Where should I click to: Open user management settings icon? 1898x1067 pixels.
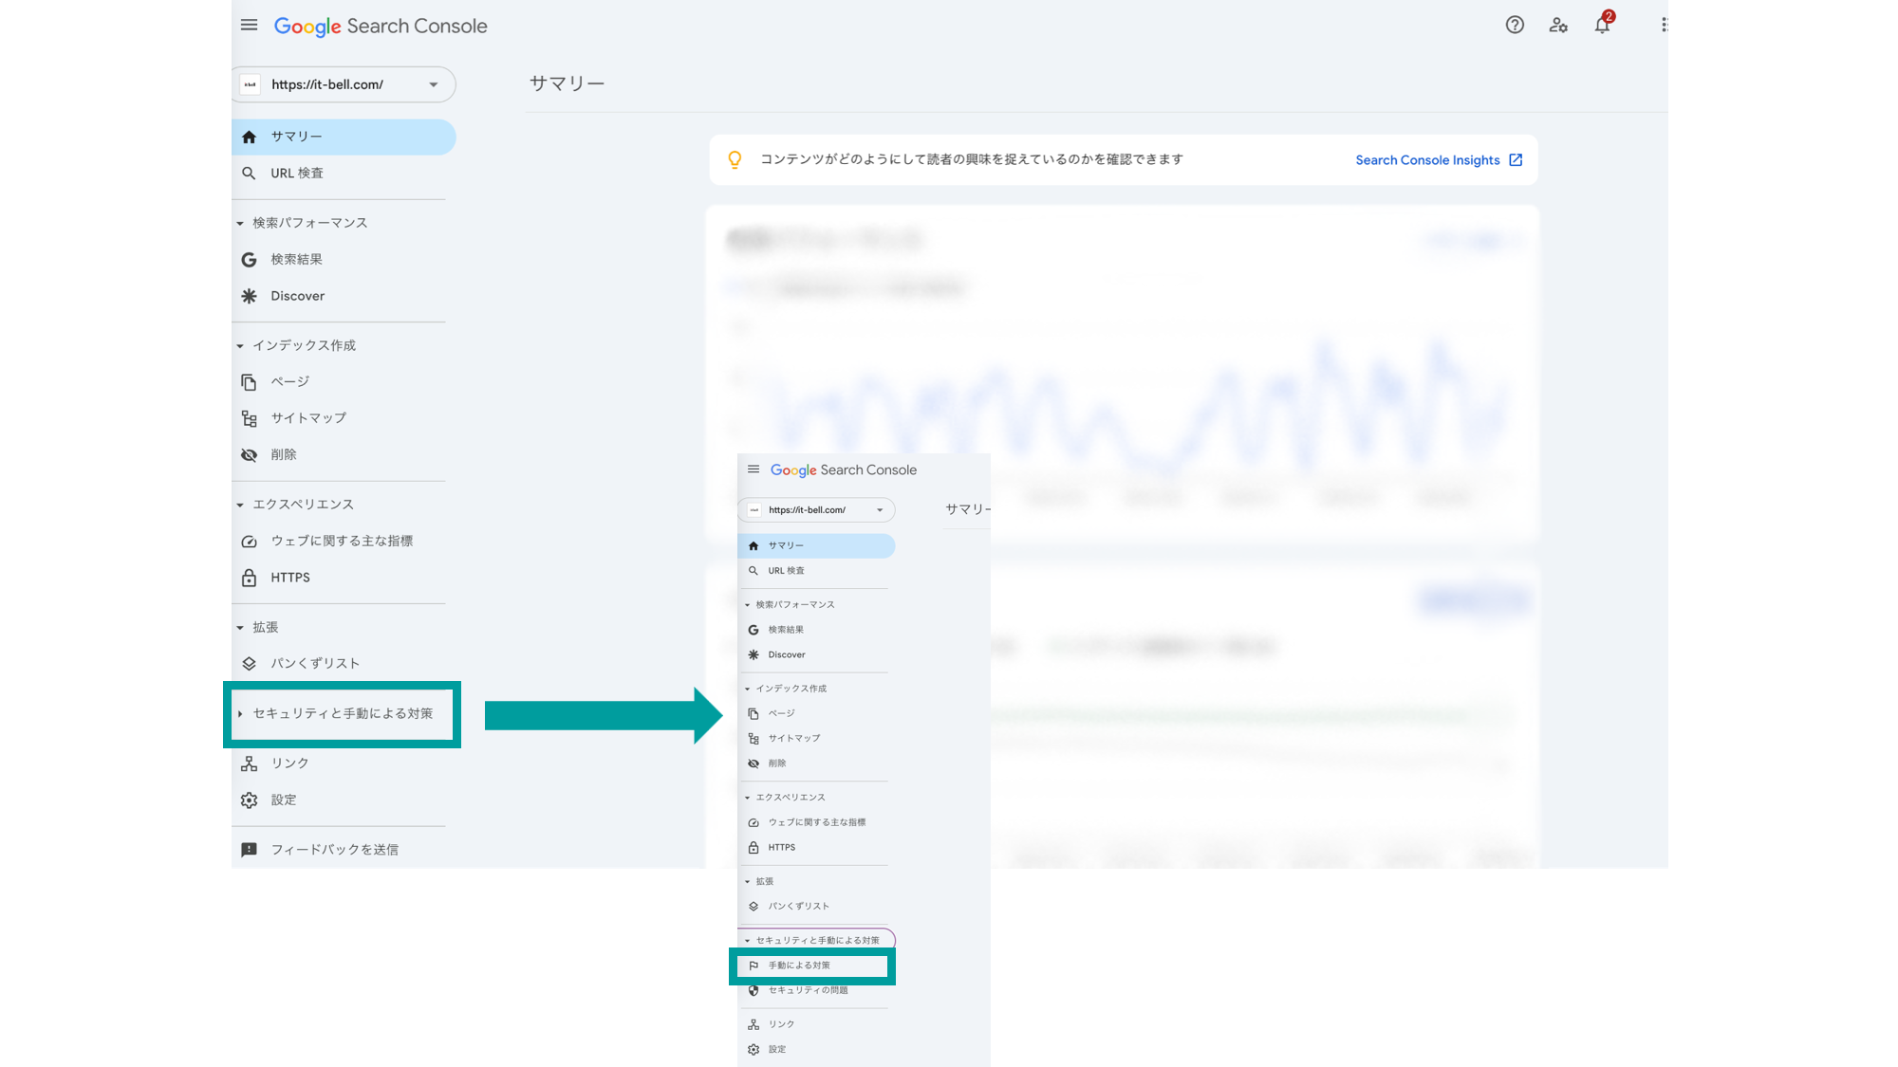pyautogui.click(x=1558, y=26)
